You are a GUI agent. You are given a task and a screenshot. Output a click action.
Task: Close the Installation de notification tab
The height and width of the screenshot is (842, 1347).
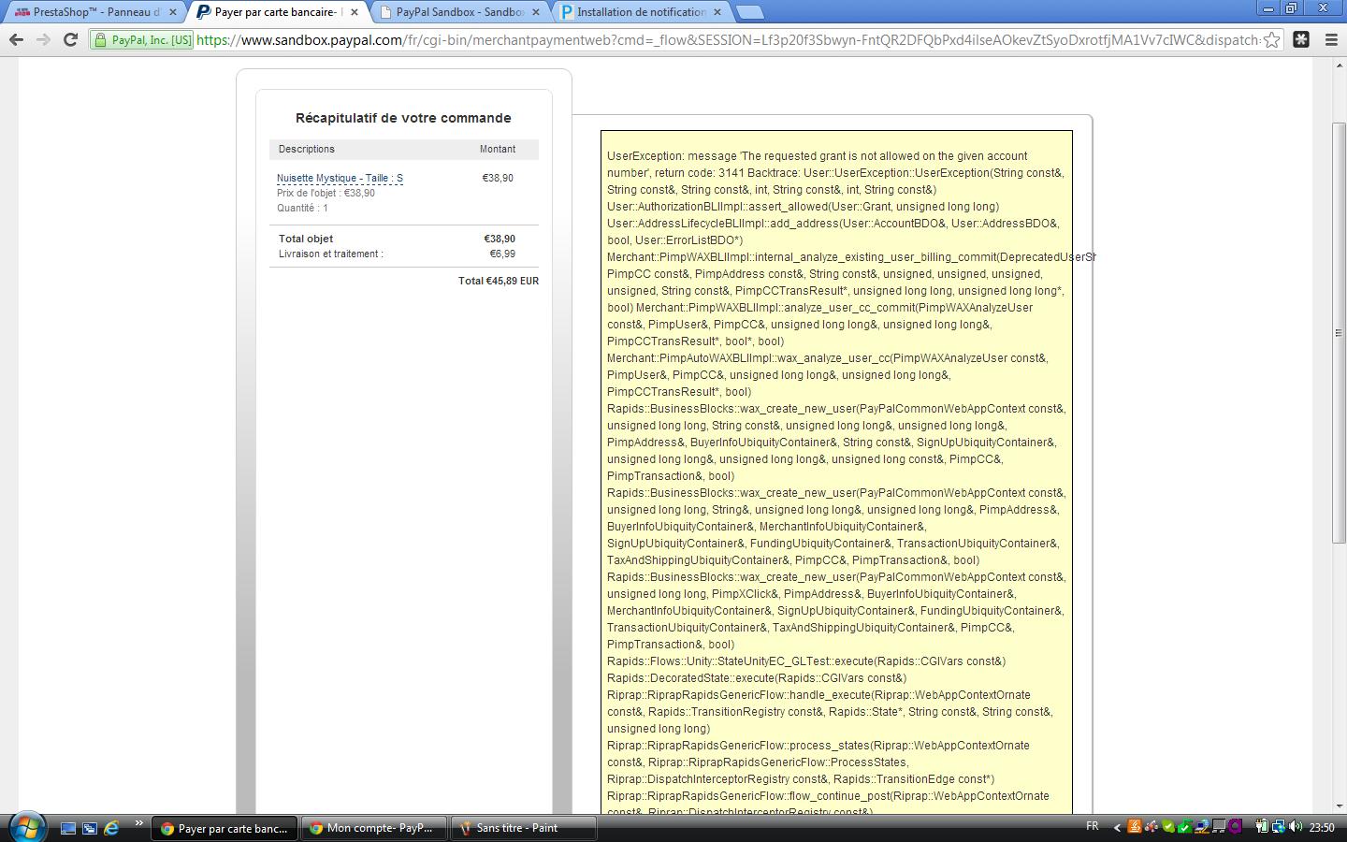(x=717, y=12)
